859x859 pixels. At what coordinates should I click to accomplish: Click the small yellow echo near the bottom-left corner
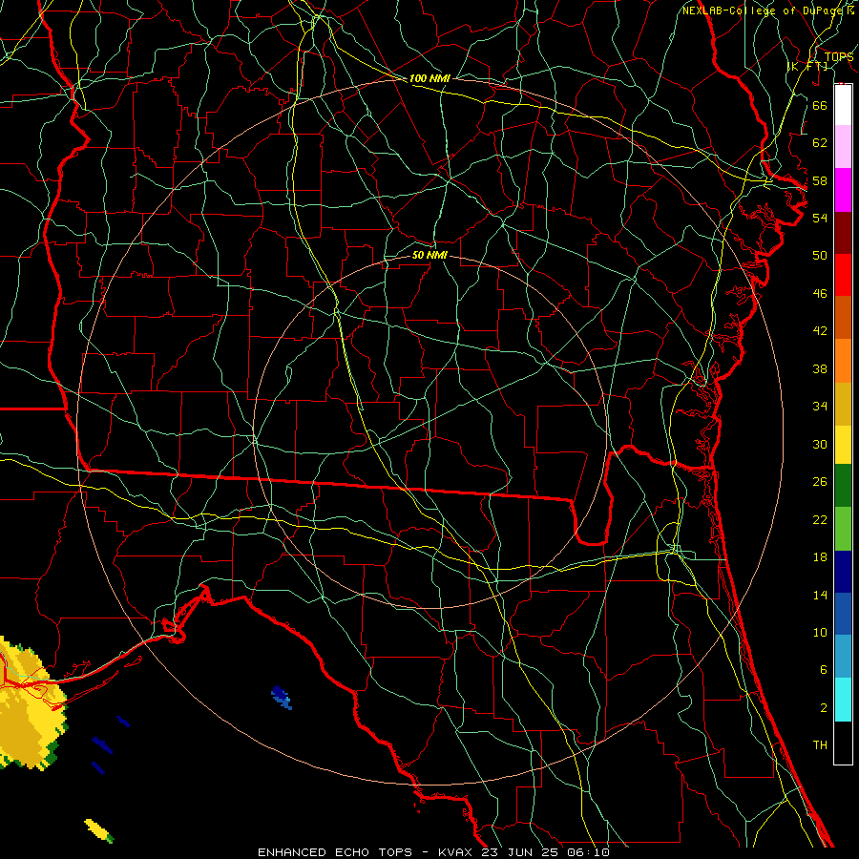[98, 830]
